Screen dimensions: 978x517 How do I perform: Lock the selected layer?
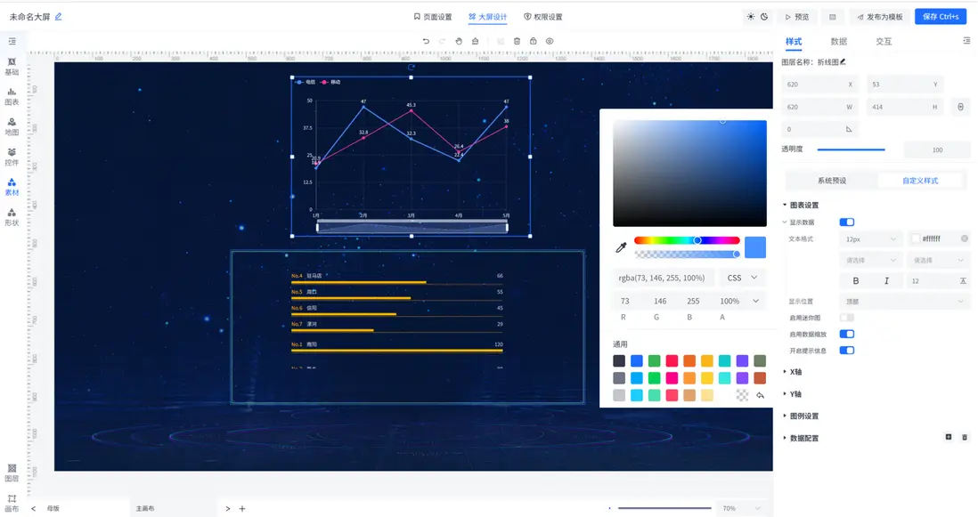point(534,41)
